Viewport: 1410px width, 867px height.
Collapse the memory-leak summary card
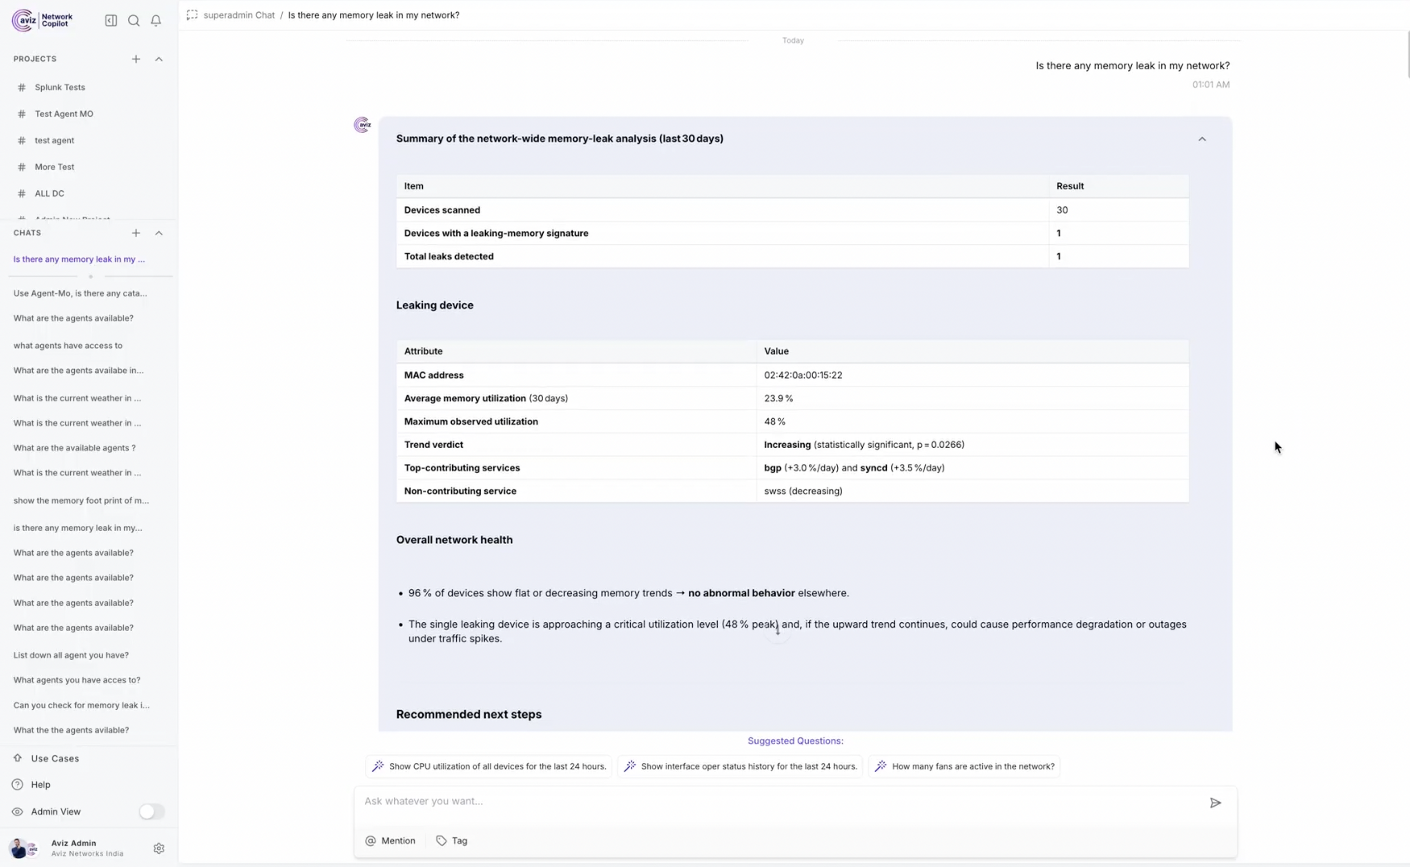(1203, 138)
